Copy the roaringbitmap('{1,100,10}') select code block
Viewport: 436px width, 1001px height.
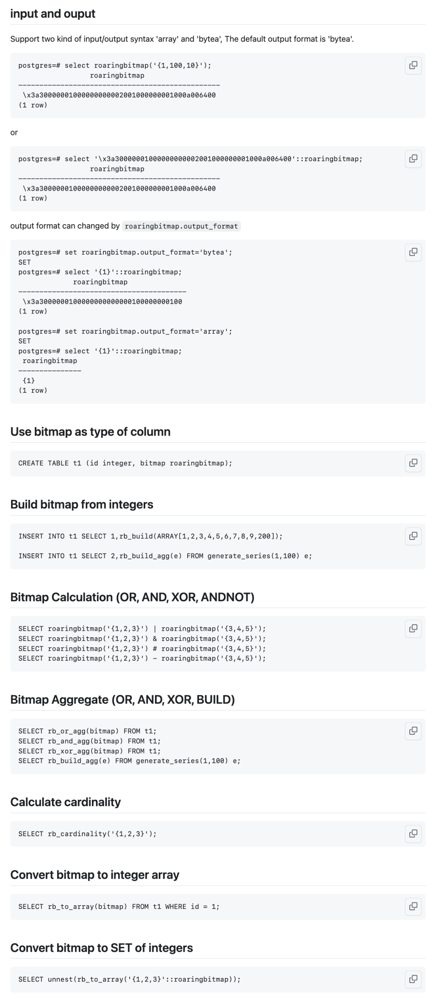[x=413, y=65]
